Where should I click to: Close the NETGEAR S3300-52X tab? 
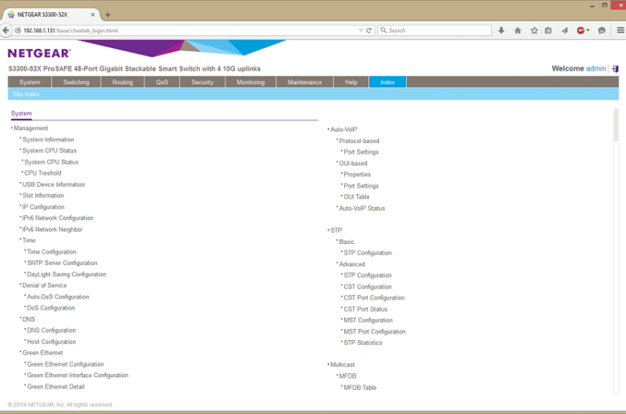coord(92,14)
